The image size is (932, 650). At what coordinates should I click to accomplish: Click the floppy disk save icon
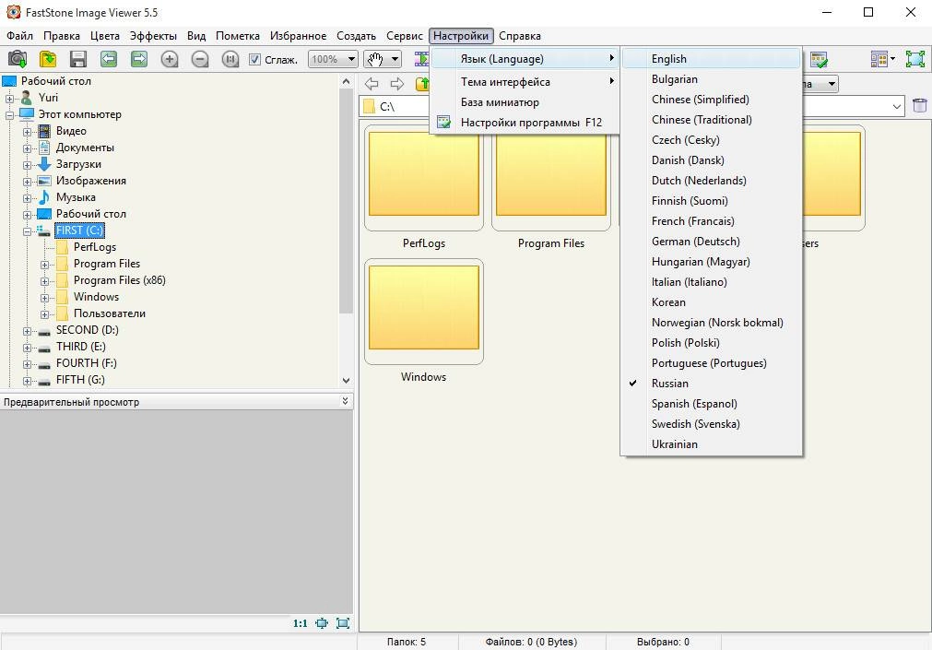77,59
